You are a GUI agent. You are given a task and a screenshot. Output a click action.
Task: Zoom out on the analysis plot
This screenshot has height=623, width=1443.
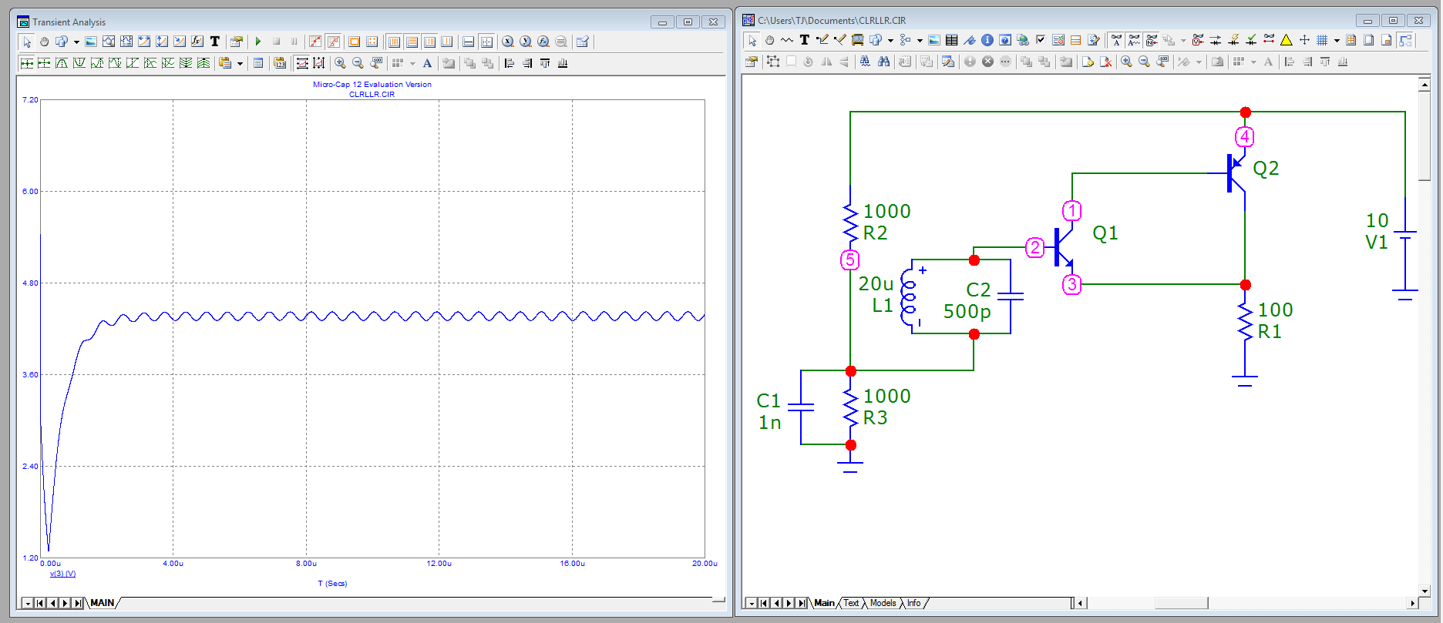point(358,63)
